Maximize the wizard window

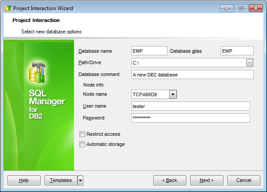(241, 8)
